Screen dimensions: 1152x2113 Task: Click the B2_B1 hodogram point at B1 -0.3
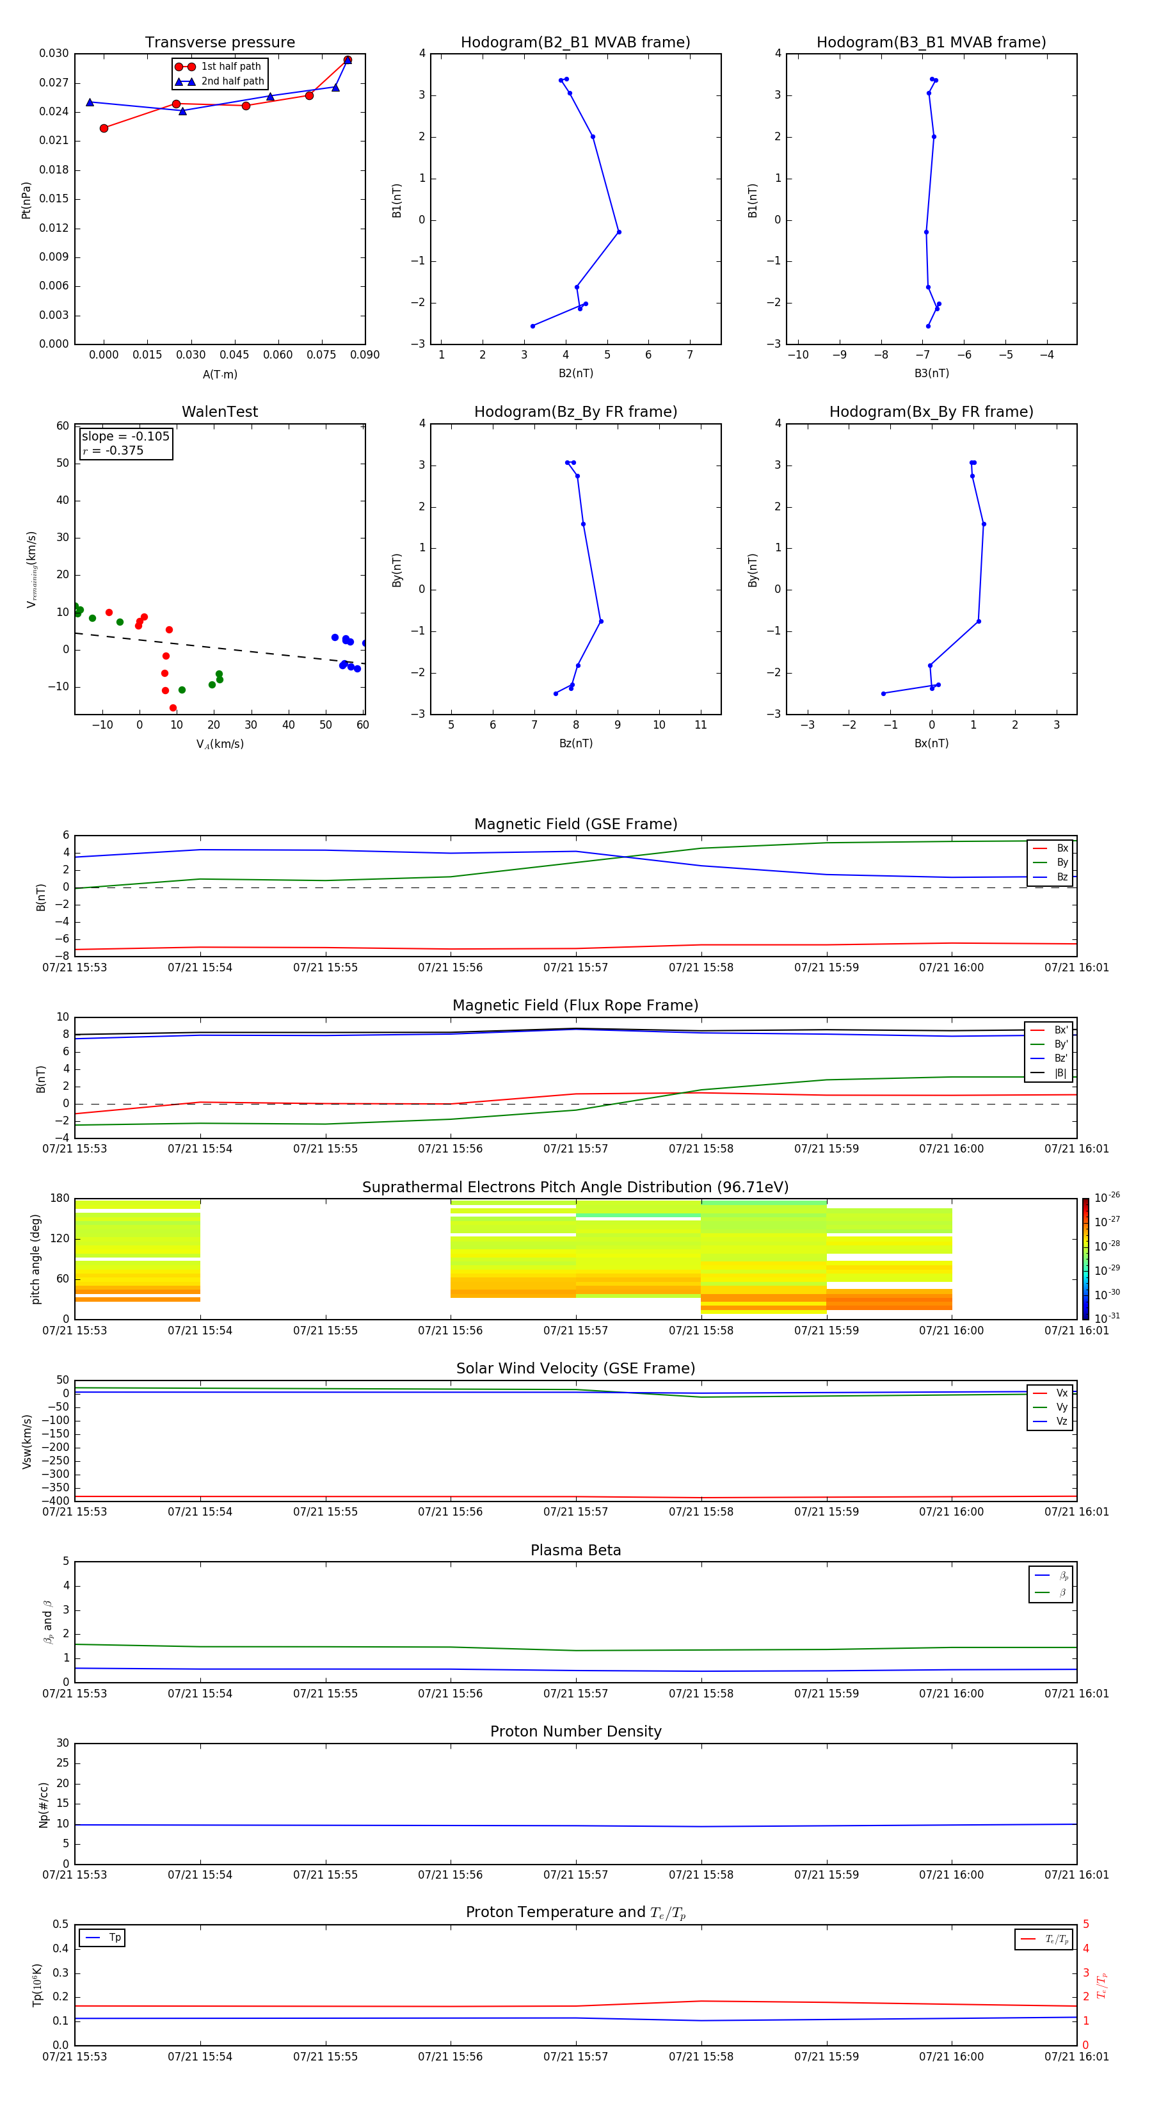[x=619, y=232]
